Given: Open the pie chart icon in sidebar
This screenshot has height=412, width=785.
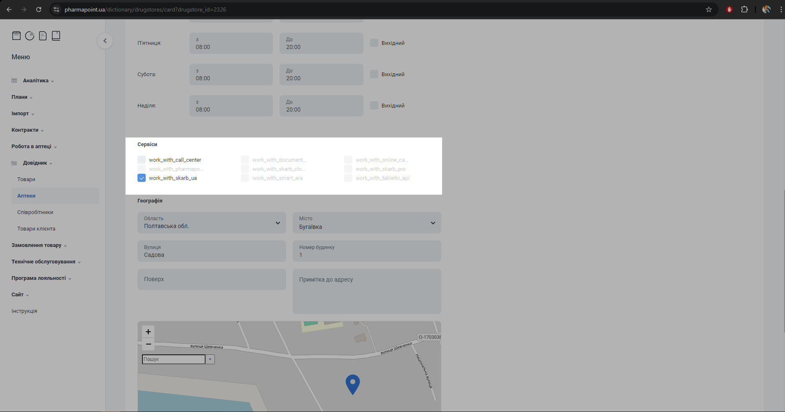Looking at the screenshot, I should coord(30,36).
